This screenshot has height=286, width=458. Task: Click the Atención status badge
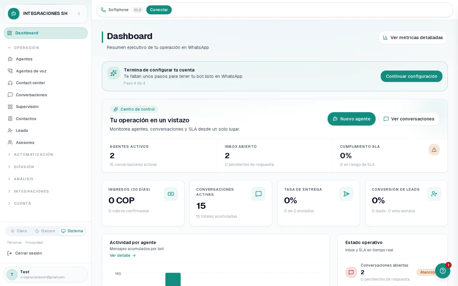(428, 272)
